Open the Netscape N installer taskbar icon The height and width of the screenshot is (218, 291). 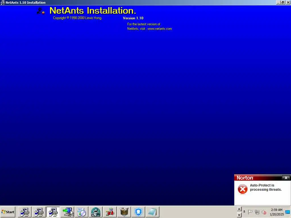(95, 212)
